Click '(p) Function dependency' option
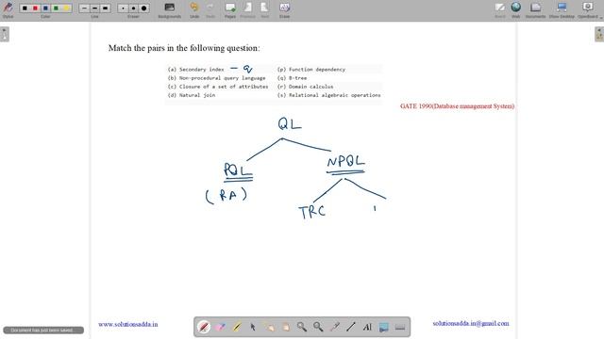This screenshot has height=339, width=604. click(x=311, y=70)
